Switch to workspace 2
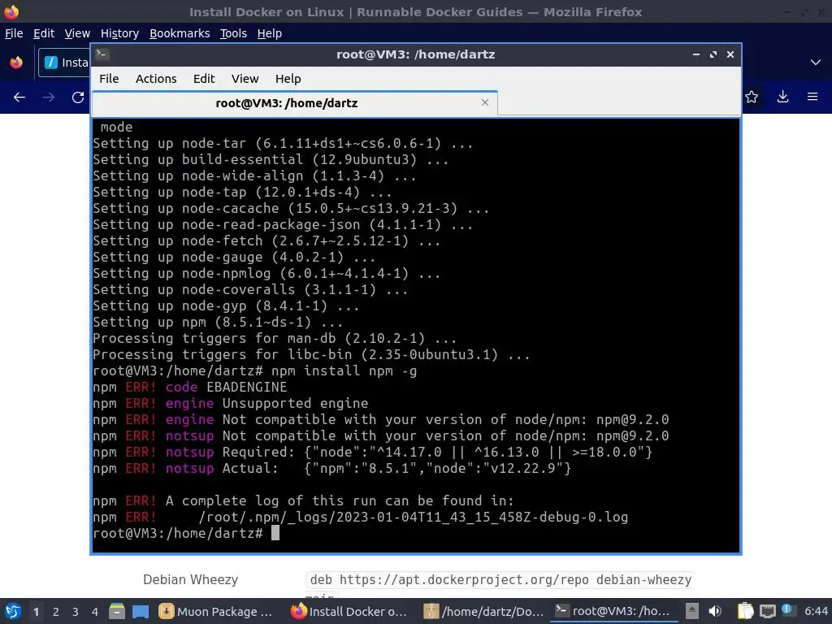 pos(56,612)
